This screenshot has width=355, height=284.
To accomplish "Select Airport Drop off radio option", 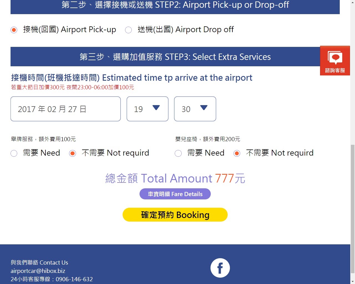I will 128,30.
